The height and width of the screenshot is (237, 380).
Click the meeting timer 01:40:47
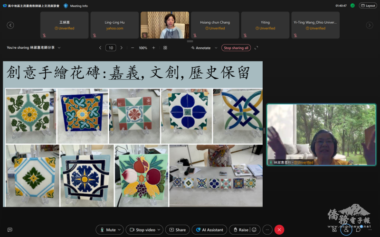(x=341, y=6)
